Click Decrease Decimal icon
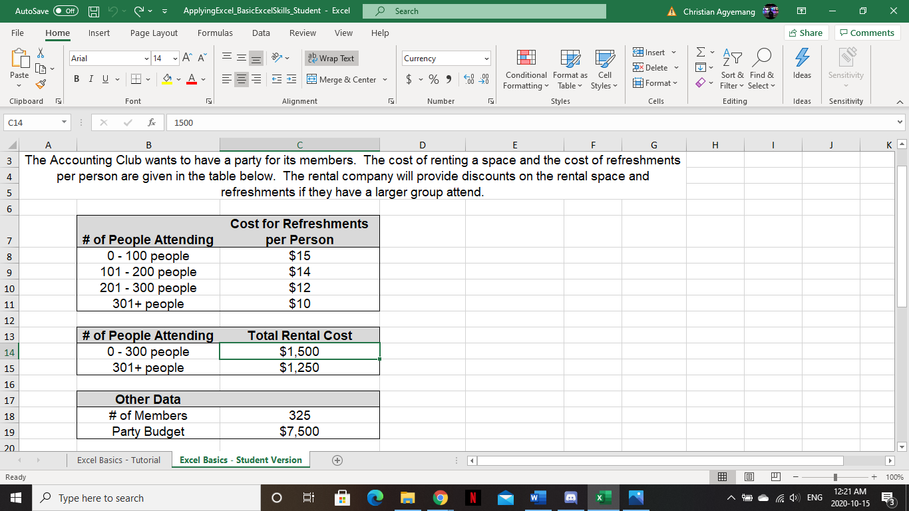 [484, 79]
